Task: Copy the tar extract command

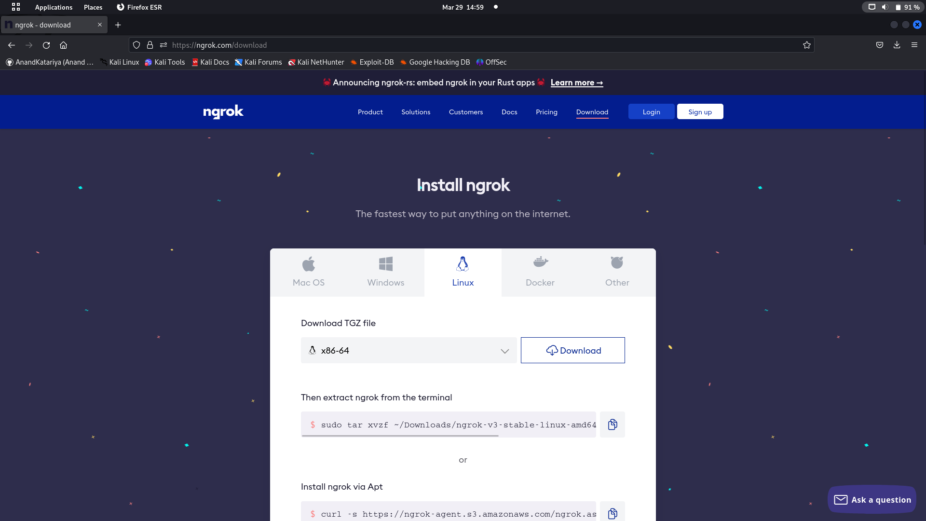Action: coord(612,425)
